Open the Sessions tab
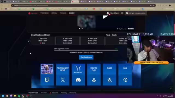The width and height of the screenshot is (175, 98). tap(44, 93)
